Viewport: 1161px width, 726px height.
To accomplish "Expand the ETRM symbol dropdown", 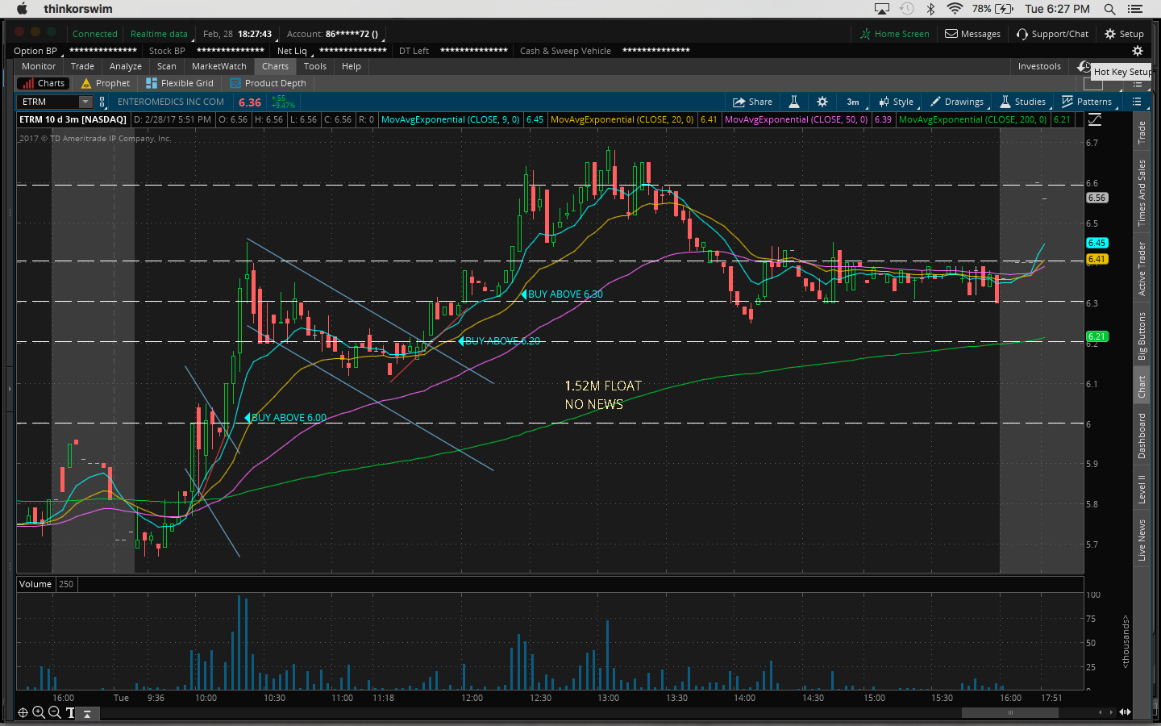I will coord(85,102).
